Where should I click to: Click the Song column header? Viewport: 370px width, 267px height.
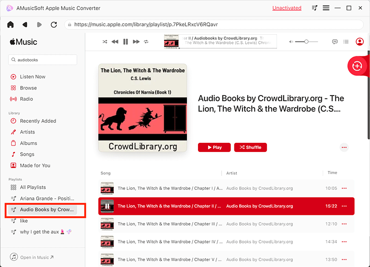105,173
